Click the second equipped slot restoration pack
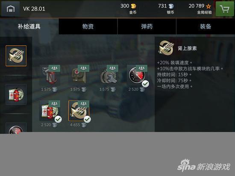The height and width of the screenshot is (176, 235). 16,94
